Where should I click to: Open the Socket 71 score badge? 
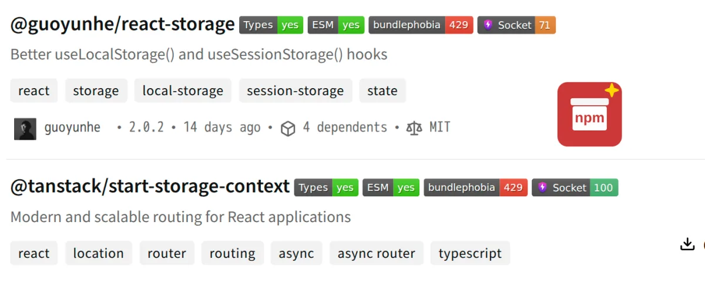[516, 25]
